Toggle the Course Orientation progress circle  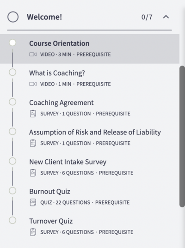[x=12, y=42]
